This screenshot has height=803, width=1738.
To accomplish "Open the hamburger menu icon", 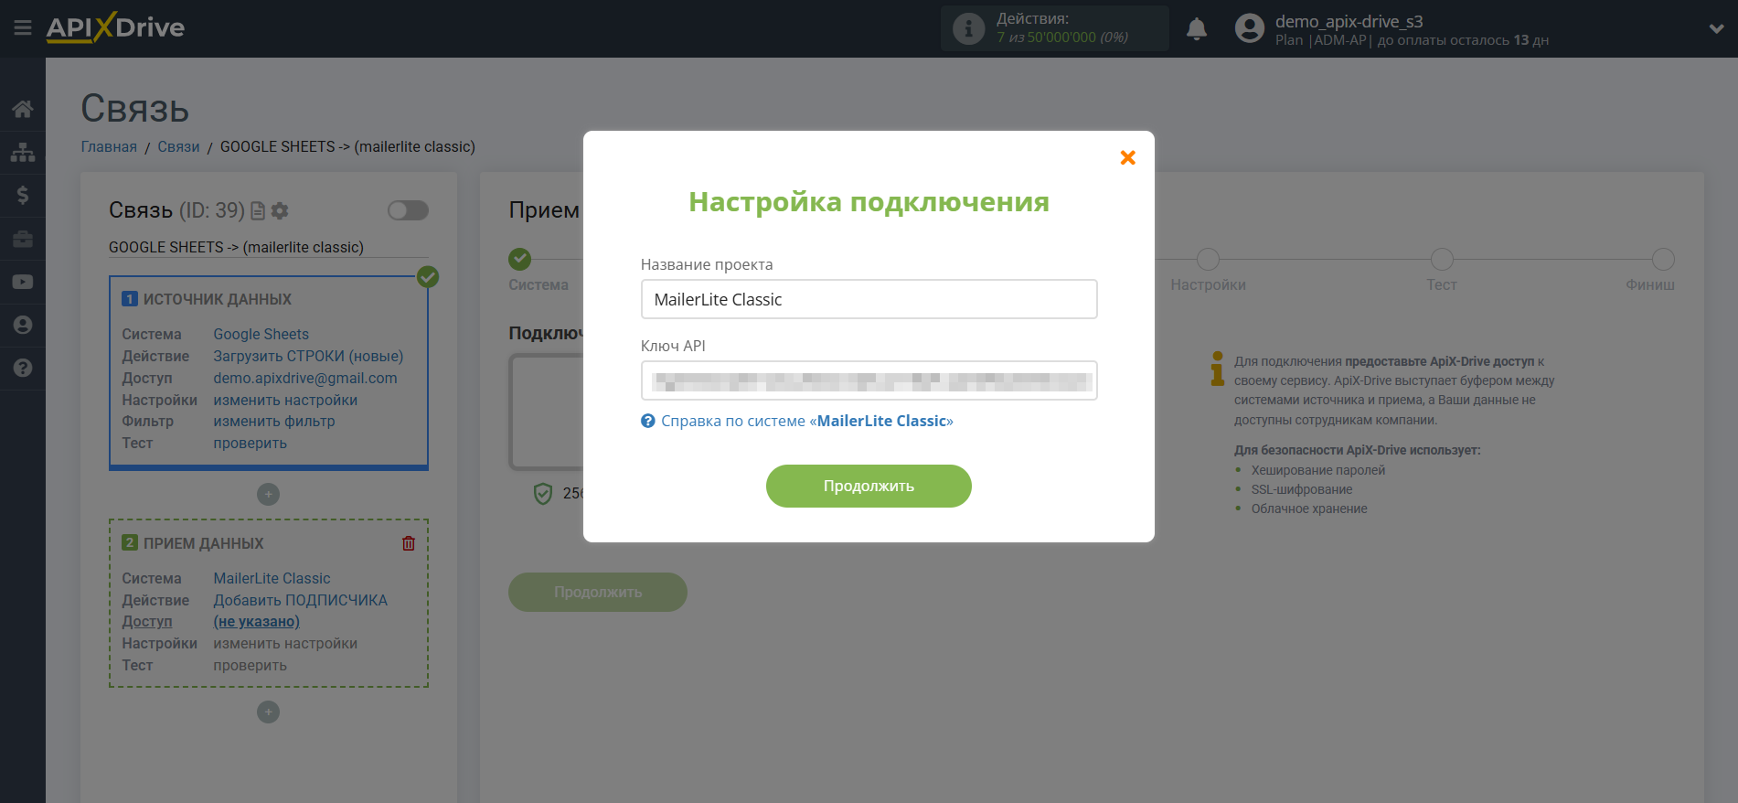I will coord(23,28).
